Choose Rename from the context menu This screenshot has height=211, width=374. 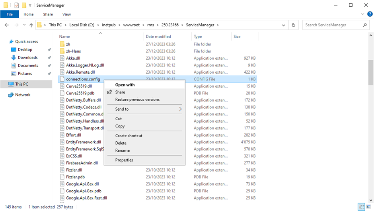tap(144, 150)
